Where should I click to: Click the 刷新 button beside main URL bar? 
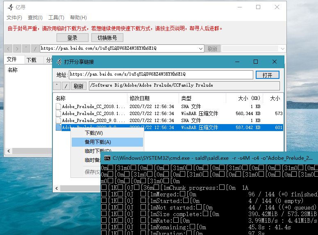click(x=212, y=48)
